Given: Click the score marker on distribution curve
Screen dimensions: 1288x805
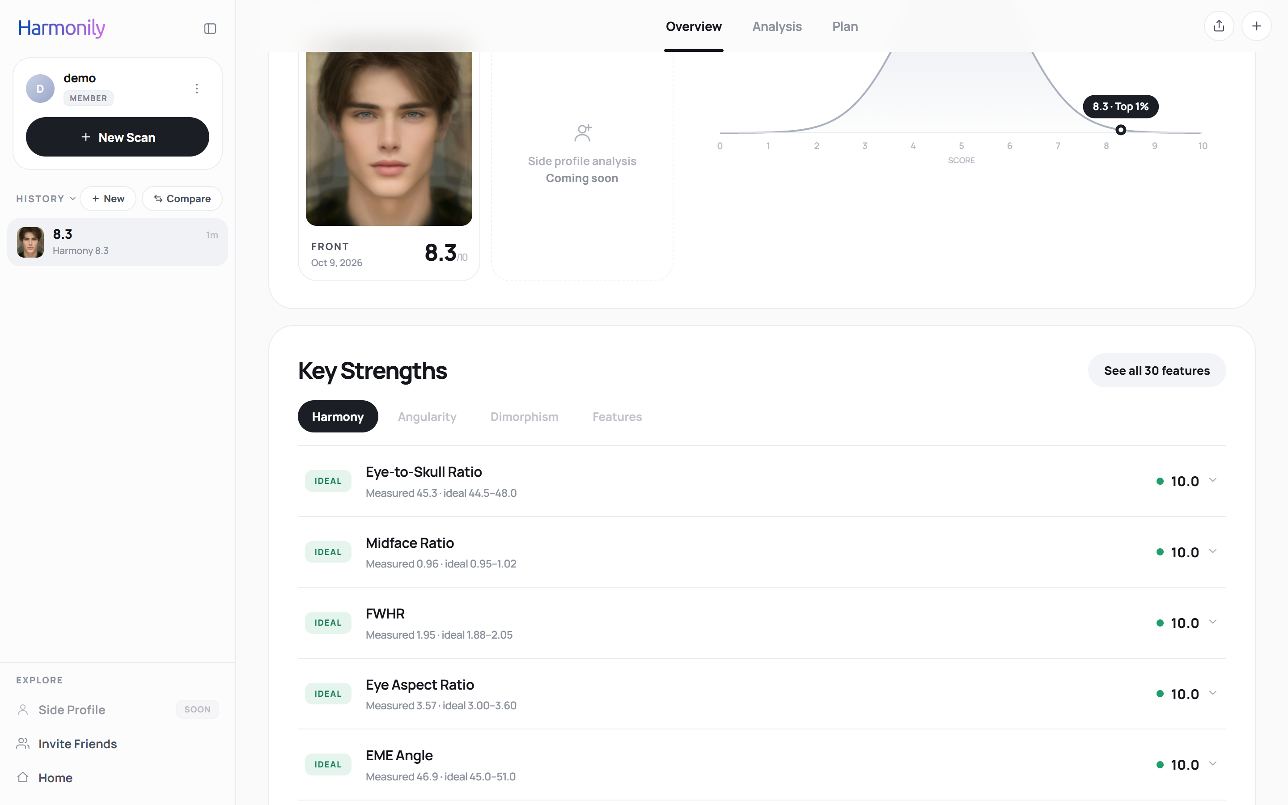Looking at the screenshot, I should point(1120,130).
